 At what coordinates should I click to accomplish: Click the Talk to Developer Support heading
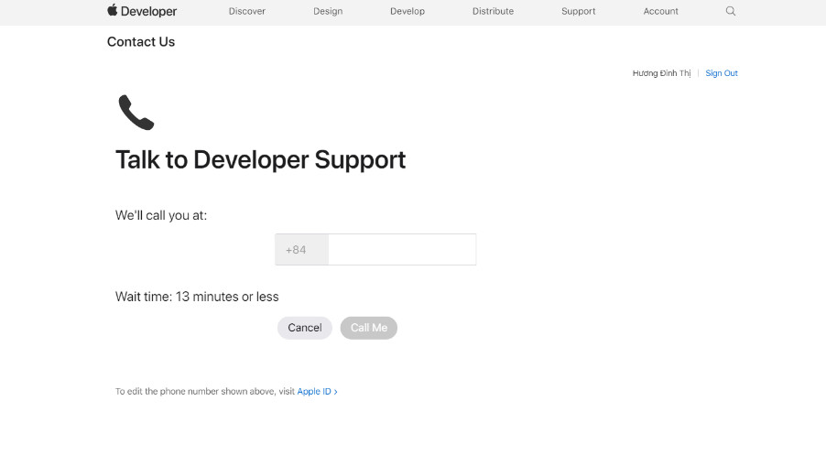click(x=260, y=160)
